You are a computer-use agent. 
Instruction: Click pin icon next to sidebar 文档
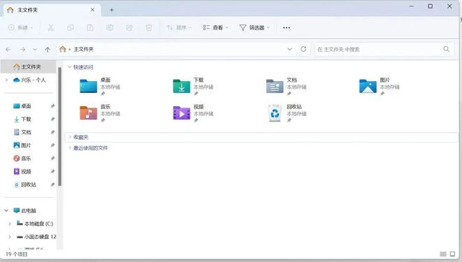click(52, 132)
